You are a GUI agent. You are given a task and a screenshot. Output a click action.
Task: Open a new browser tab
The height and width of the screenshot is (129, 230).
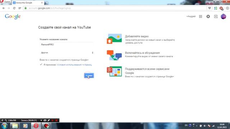pyautogui.click(x=47, y=3)
